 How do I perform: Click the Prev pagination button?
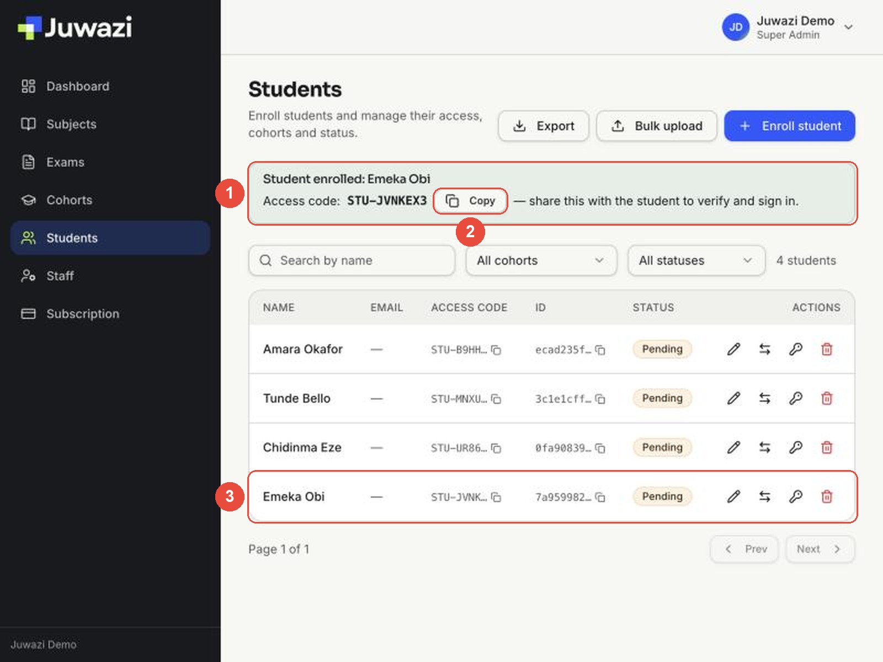point(744,549)
